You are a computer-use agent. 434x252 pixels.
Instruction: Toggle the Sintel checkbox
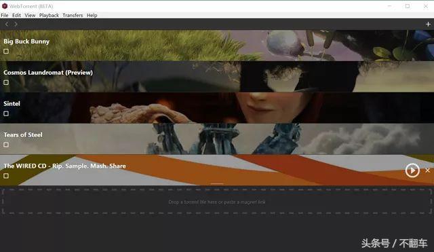6,113
